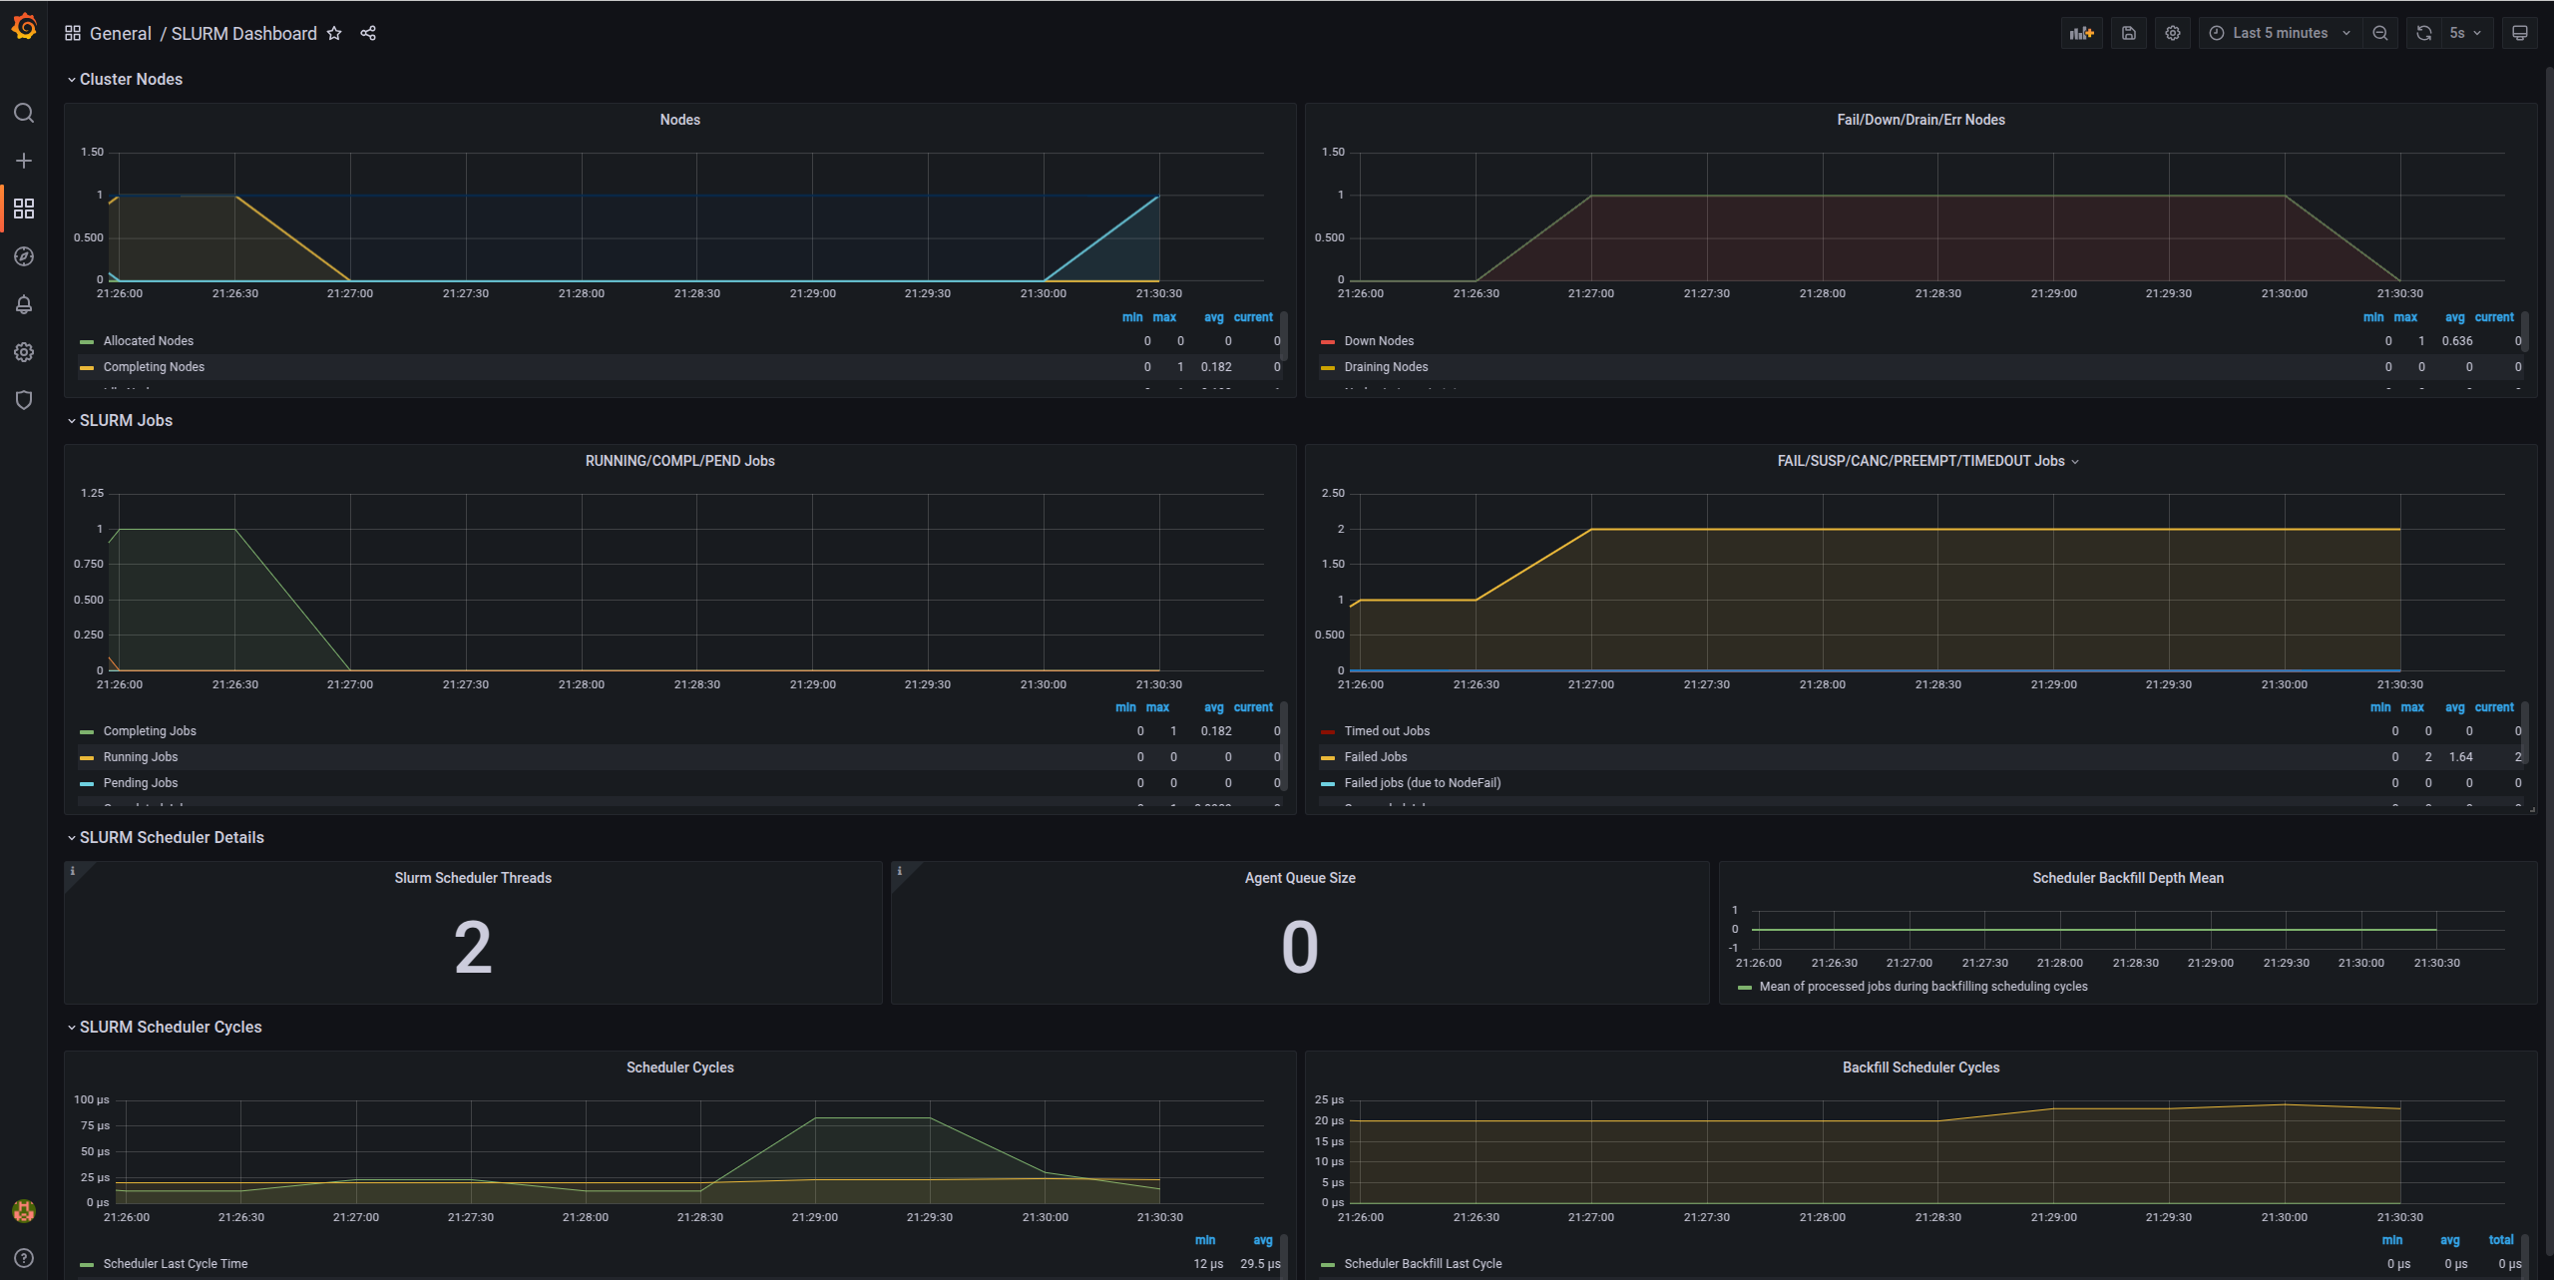Open Alerting via the sidebar bell icon
The image size is (2554, 1280).
click(x=24, y=304)
